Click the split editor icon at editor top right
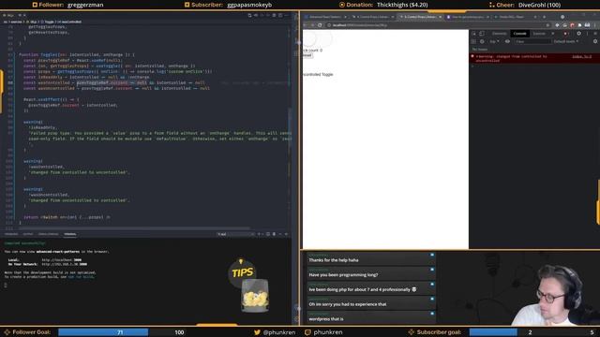Viewport: 600px width, 337px height. tap(280, 15)
